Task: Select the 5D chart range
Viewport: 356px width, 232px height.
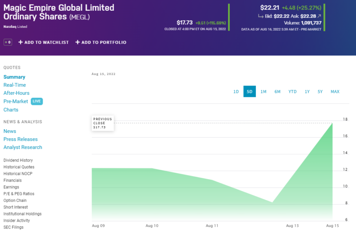Action: click(x=250, y=92)
